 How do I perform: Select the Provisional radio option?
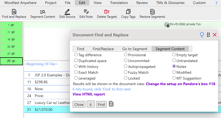coord(126,55)
